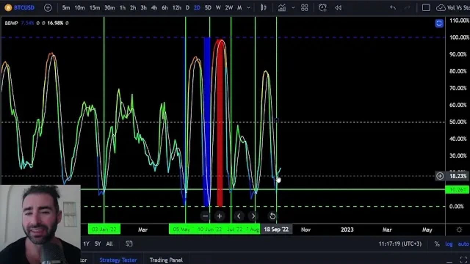Set the date range to 5Y
This screenshot has width=470, height=264.
[98, 243]
